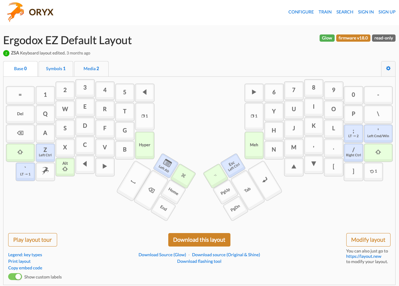Click the Oryx key on the left half
This screenshot has height=286, width=399.
pos(45,171)
